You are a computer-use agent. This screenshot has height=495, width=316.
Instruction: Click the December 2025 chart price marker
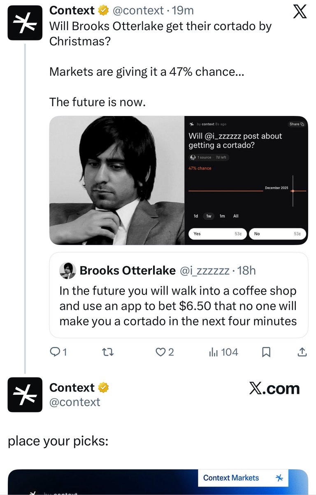pos(293,191)
